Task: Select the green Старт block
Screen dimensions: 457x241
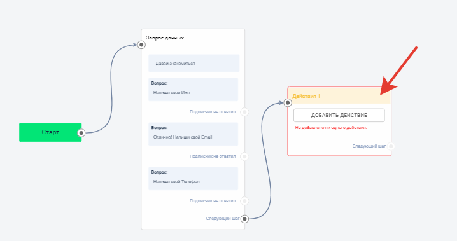Action: pos(50,132)
